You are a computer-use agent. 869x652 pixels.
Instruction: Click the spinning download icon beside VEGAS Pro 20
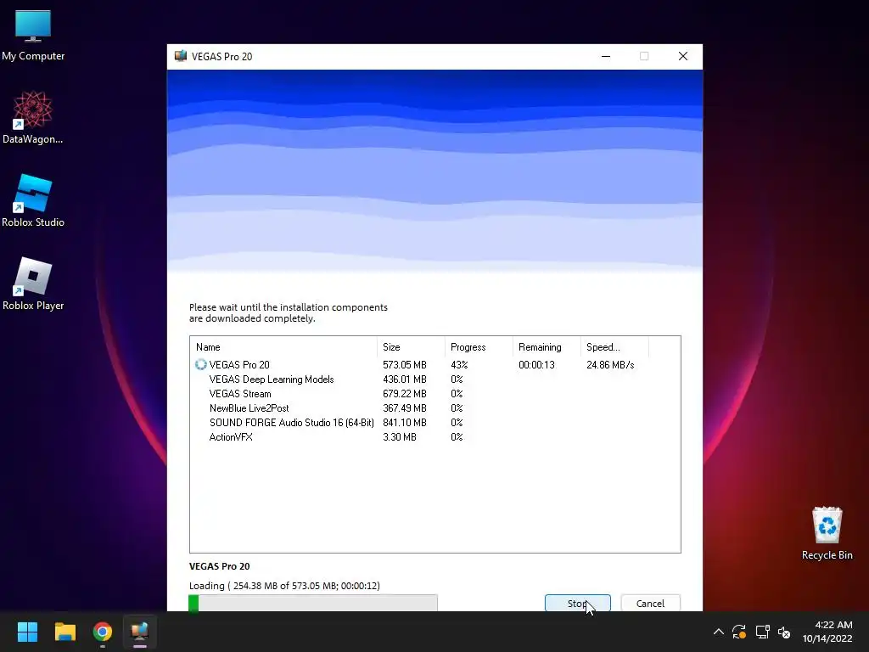[200, 364]
